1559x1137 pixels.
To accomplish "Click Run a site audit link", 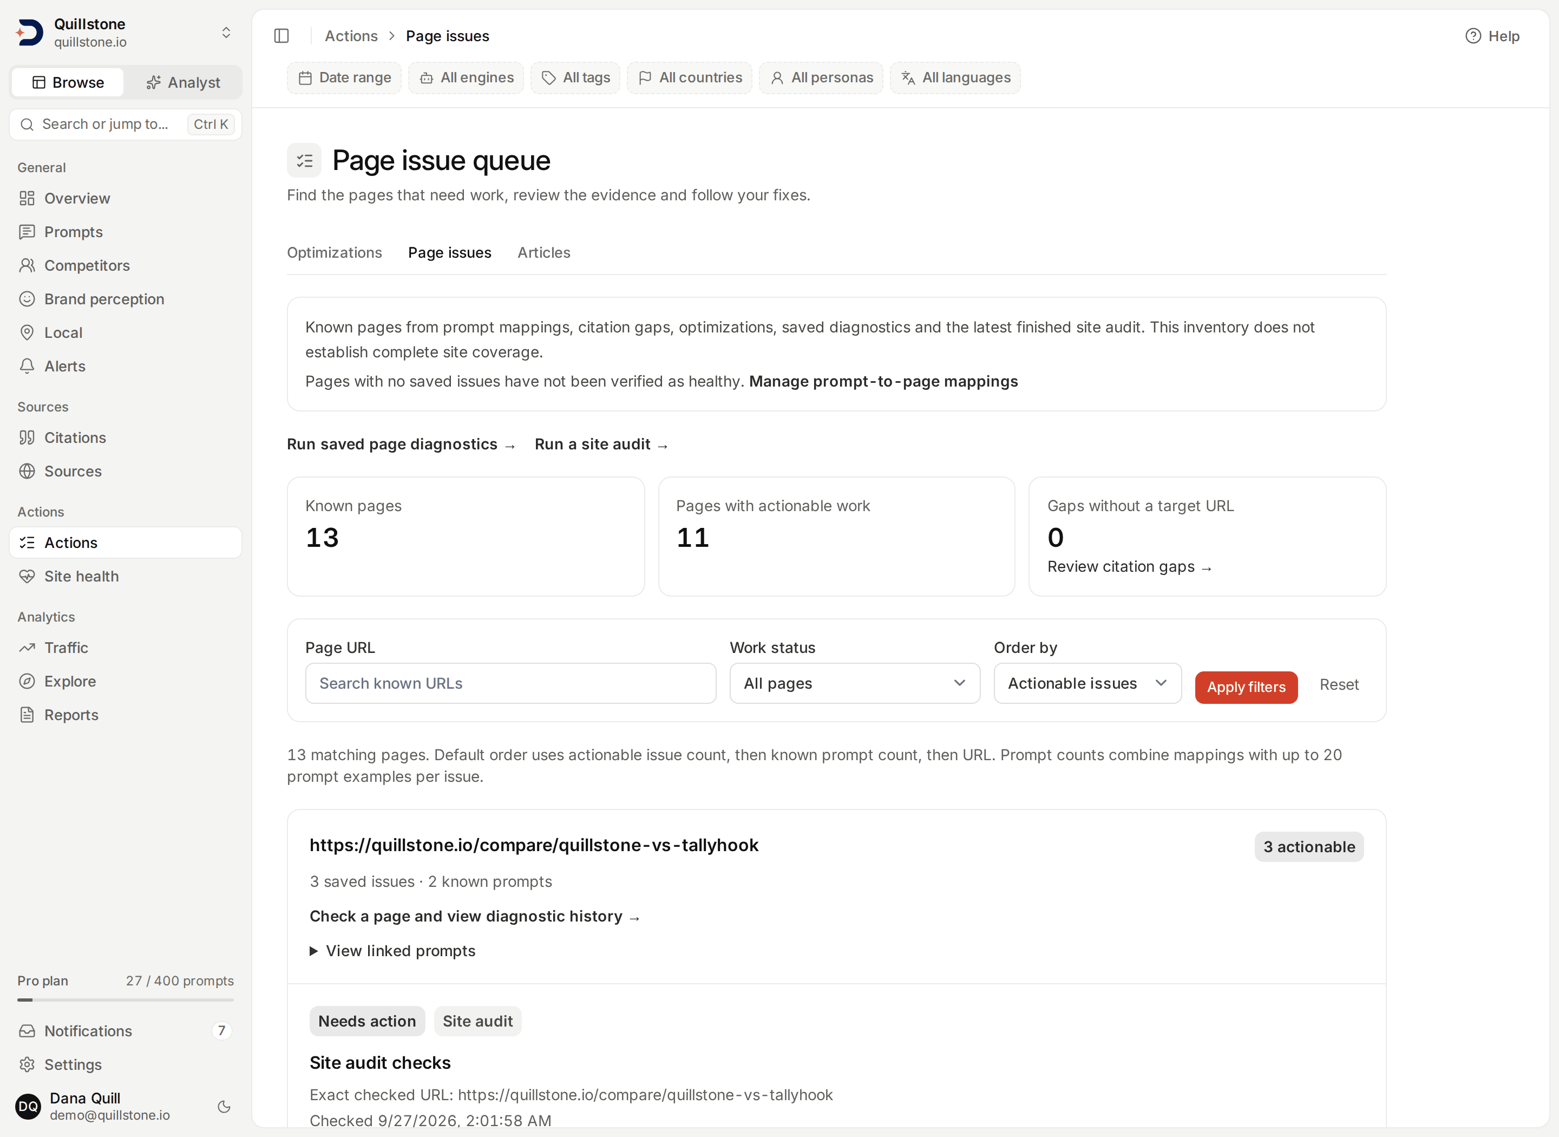I will [601, 445].
